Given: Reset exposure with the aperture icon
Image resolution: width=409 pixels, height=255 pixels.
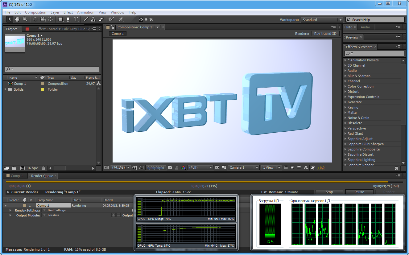Looking at the screenshot, I should click(x=313, y=168).
